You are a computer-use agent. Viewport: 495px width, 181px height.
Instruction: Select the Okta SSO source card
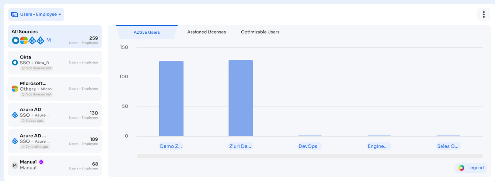pos(55,62)
